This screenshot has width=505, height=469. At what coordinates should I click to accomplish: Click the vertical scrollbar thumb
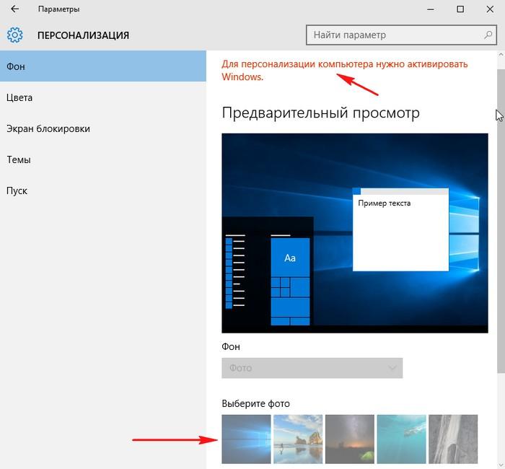pos(501,221)
